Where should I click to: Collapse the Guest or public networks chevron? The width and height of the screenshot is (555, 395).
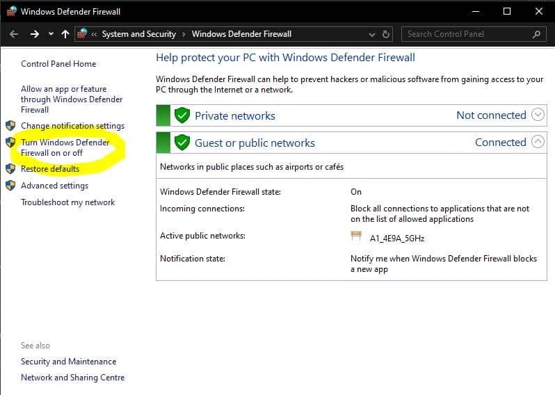tap(538, 142)
